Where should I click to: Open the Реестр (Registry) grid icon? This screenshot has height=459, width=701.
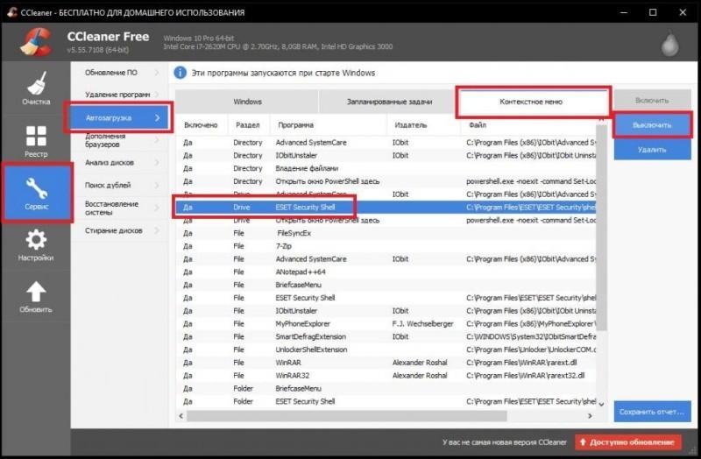coord(35,138)
